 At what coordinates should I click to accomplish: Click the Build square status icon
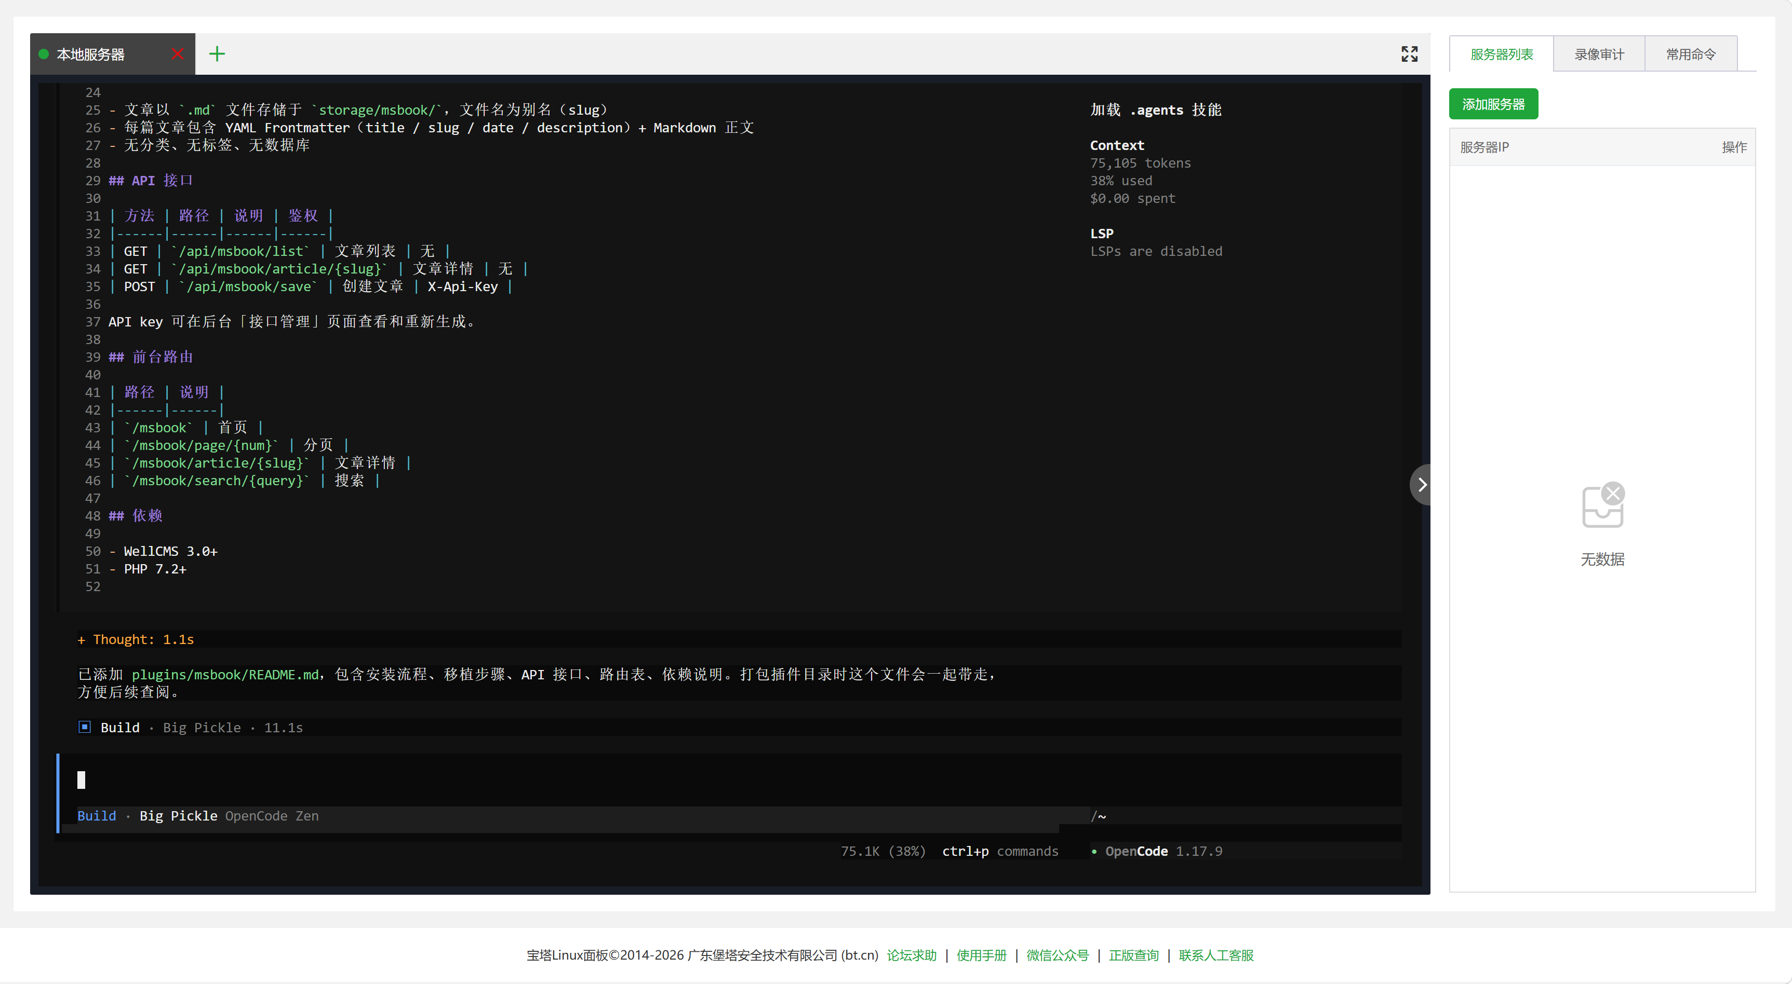(x=85, y=727)
